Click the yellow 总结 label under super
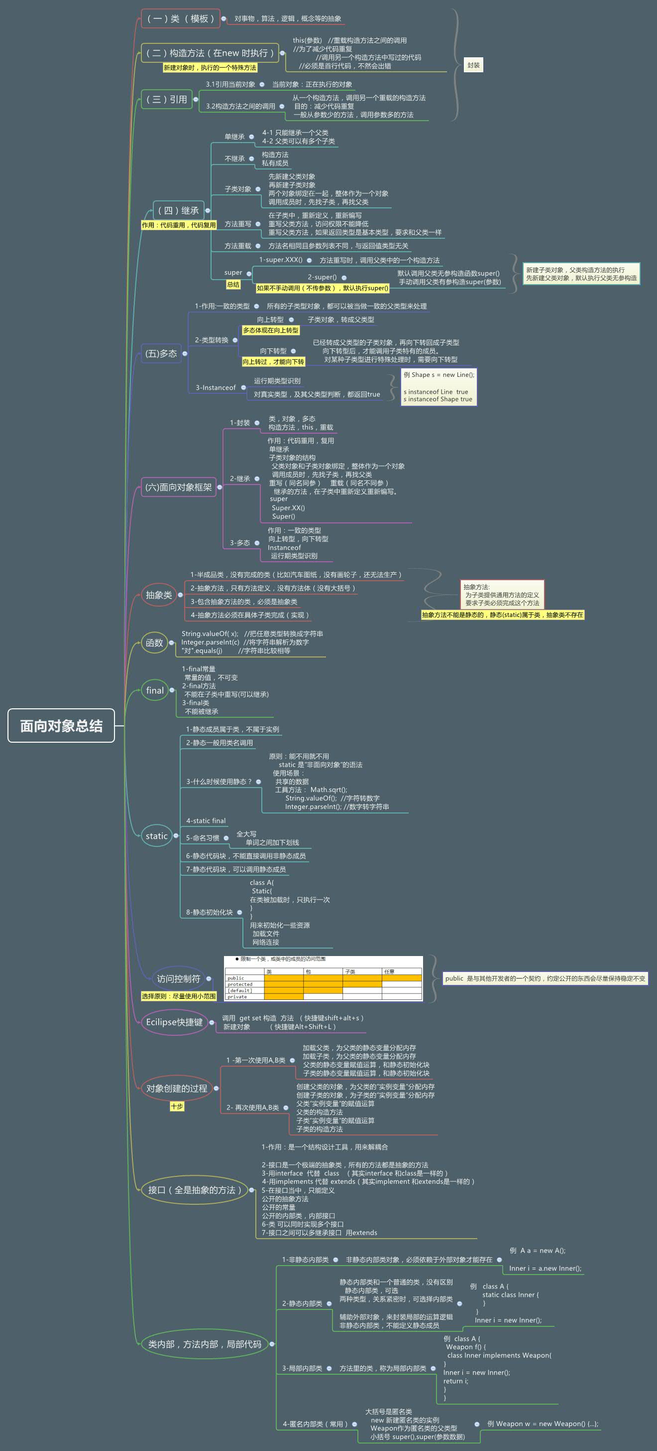Viewport: 657px width, 1451px height. click(233, 285)
